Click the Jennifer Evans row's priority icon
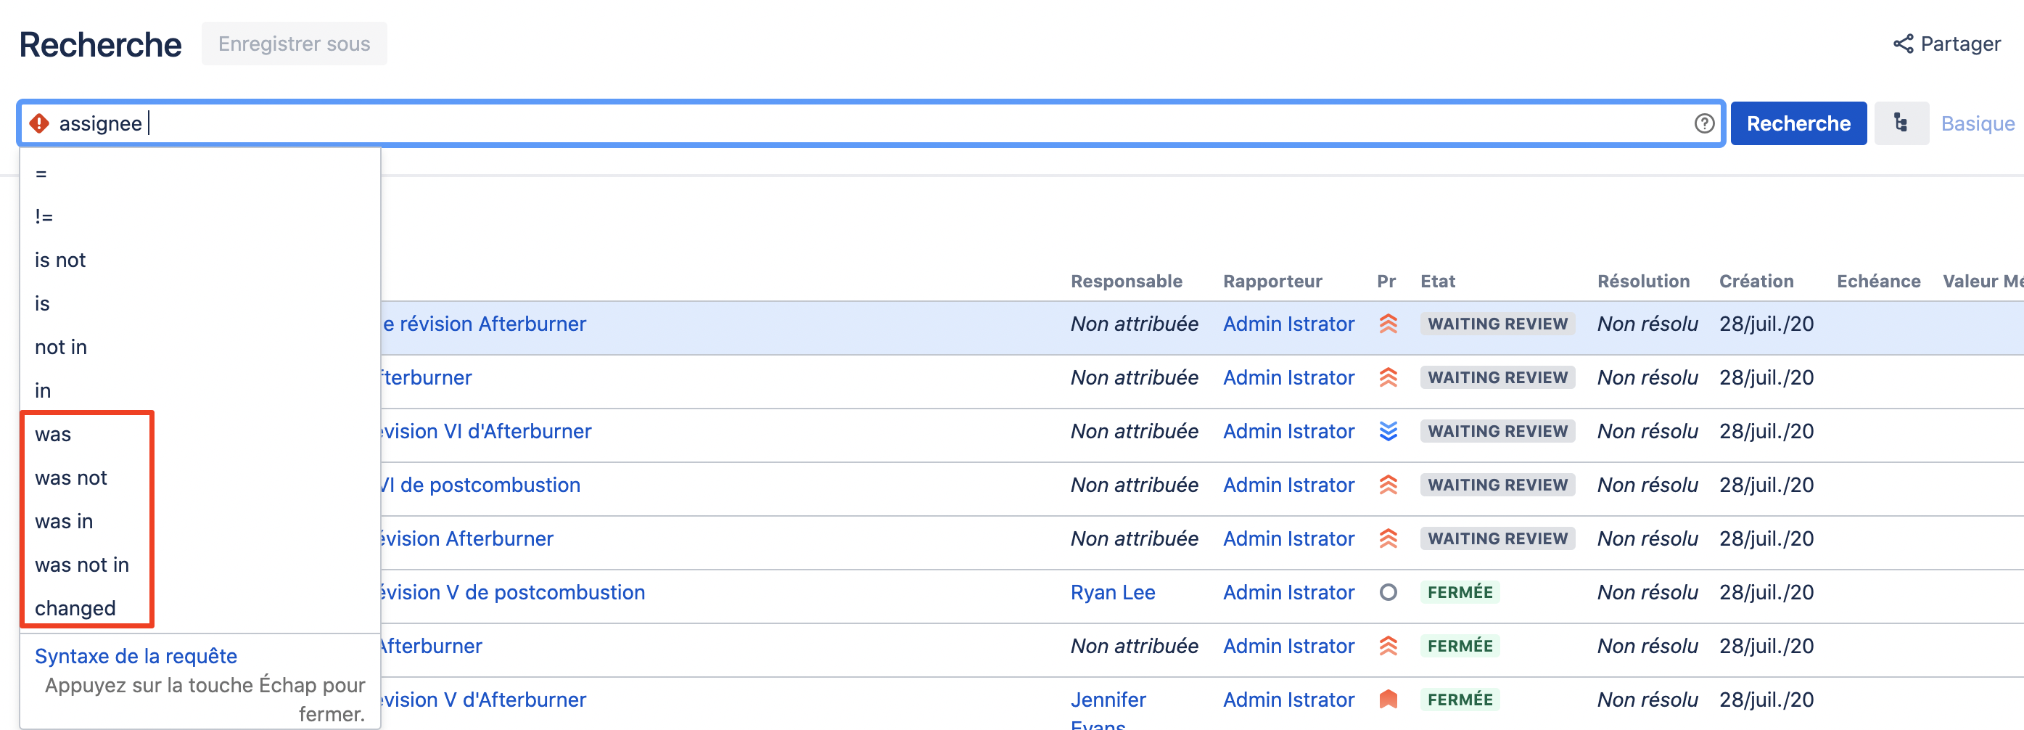This screenshot has height=730, width=2024. (x=1388, y=700)
